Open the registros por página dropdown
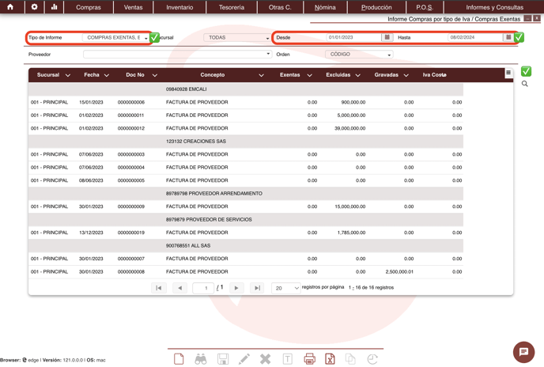Viewport: 544px width, 367px height. 286,288
